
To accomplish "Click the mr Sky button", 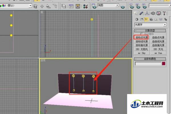I will [142, 53].
